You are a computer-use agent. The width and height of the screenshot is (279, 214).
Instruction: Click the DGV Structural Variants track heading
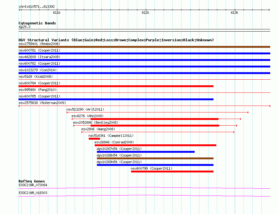(116, 40)
